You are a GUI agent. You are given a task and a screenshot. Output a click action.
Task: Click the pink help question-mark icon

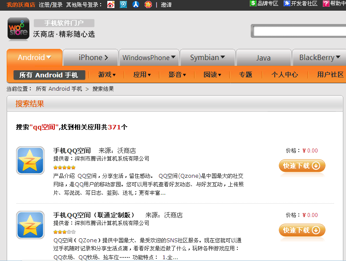(x=326, y=3)
